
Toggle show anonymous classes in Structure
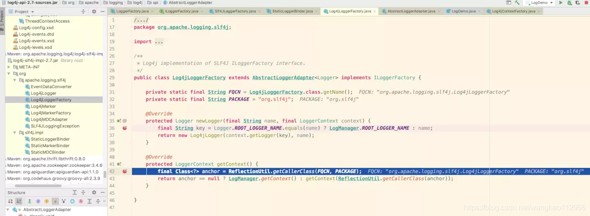point(72,201)
